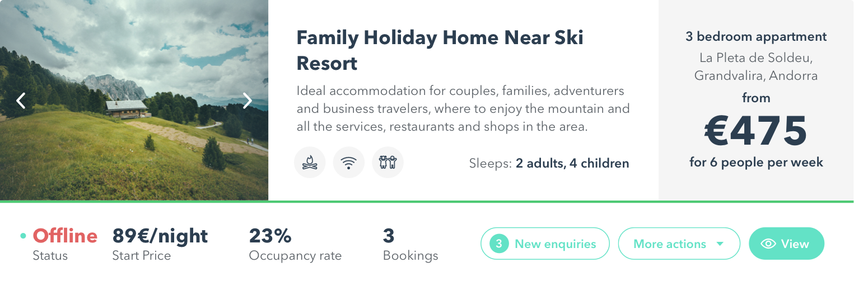Open the New enquiries button
This screenshot has height=286, width=854.
pos(555,244)
